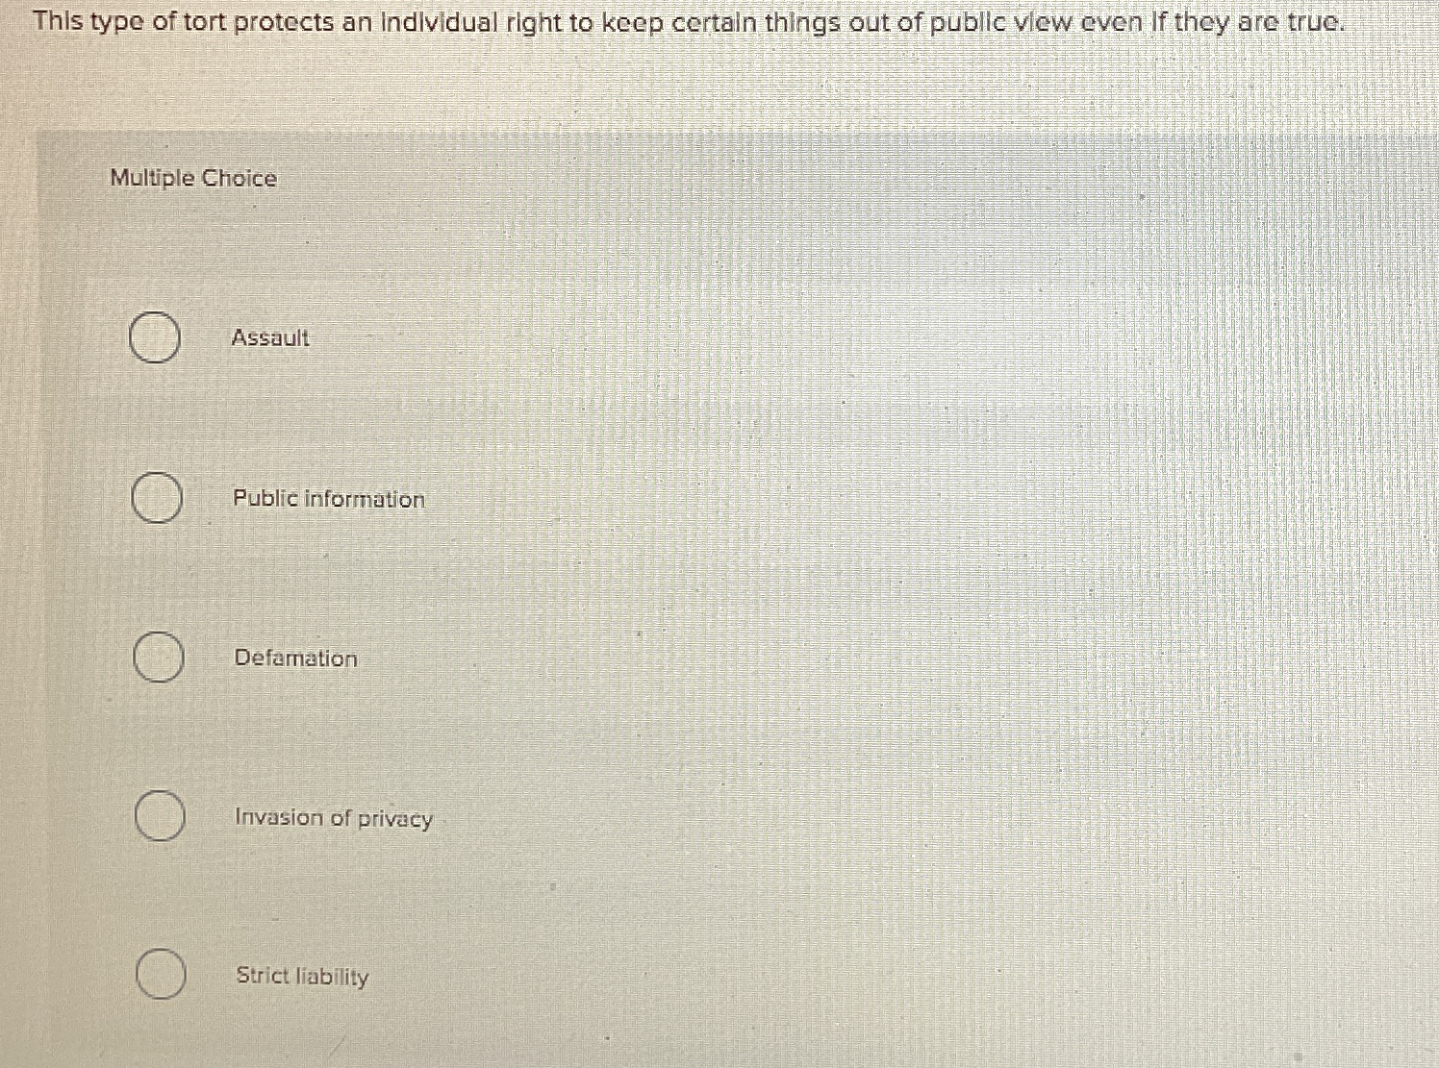
Task: Click the last answer option row
Action: [x=231, y=977]
